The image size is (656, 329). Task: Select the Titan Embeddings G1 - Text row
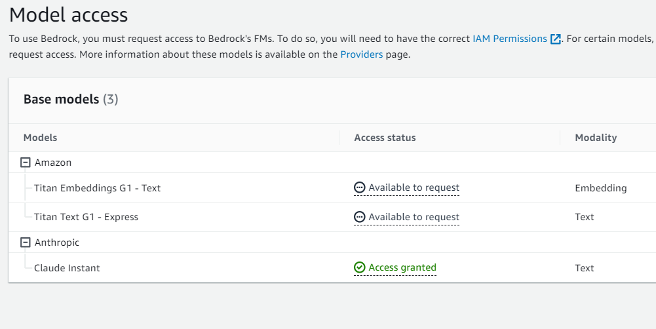[332, 187]
